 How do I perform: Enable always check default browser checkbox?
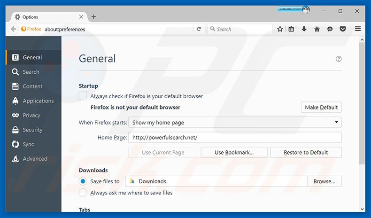83,96
